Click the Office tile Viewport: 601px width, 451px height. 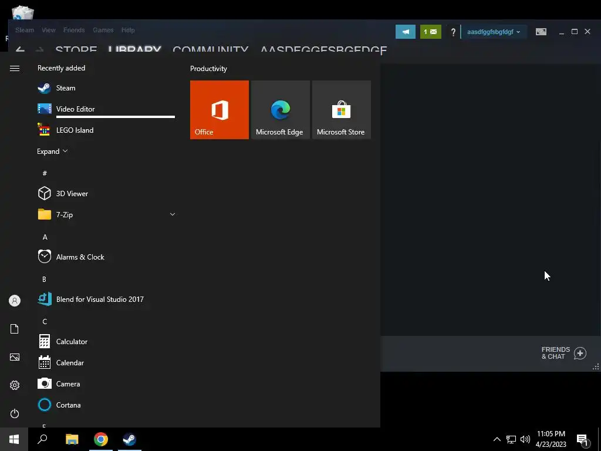point(220,110)
